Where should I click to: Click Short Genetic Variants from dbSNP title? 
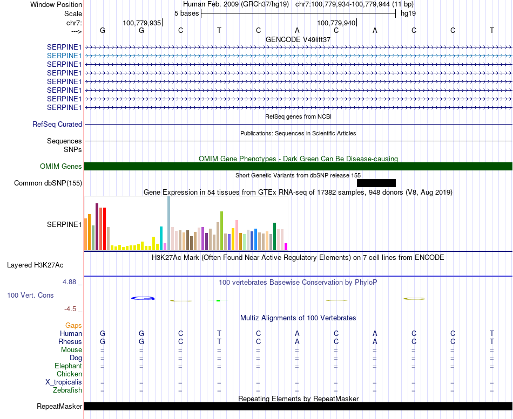pyautogui.click(x=298, y=175)
